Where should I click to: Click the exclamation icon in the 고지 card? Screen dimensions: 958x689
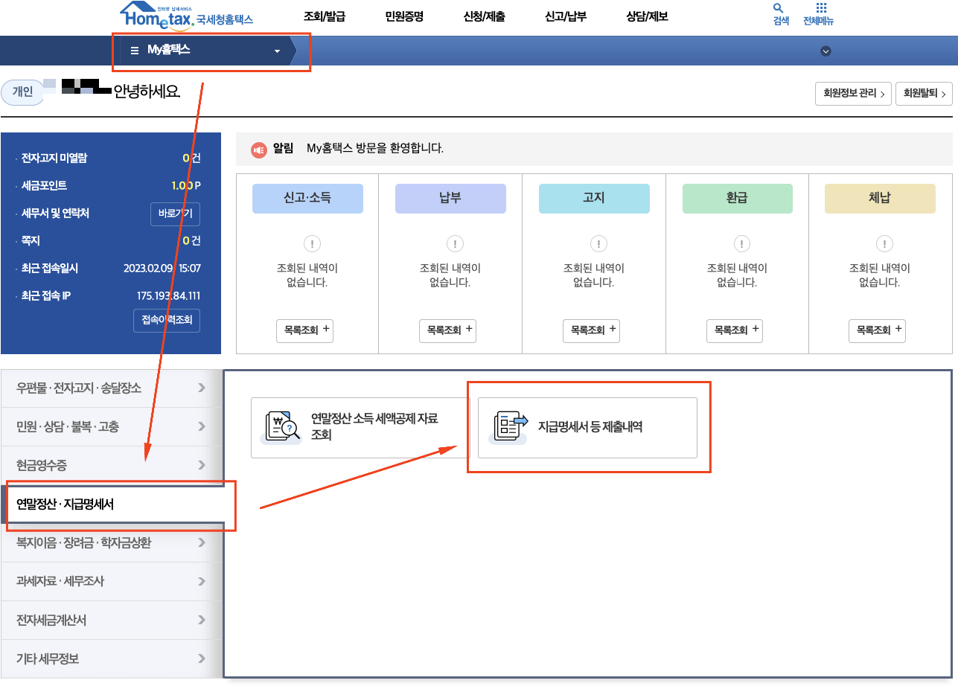598,243
